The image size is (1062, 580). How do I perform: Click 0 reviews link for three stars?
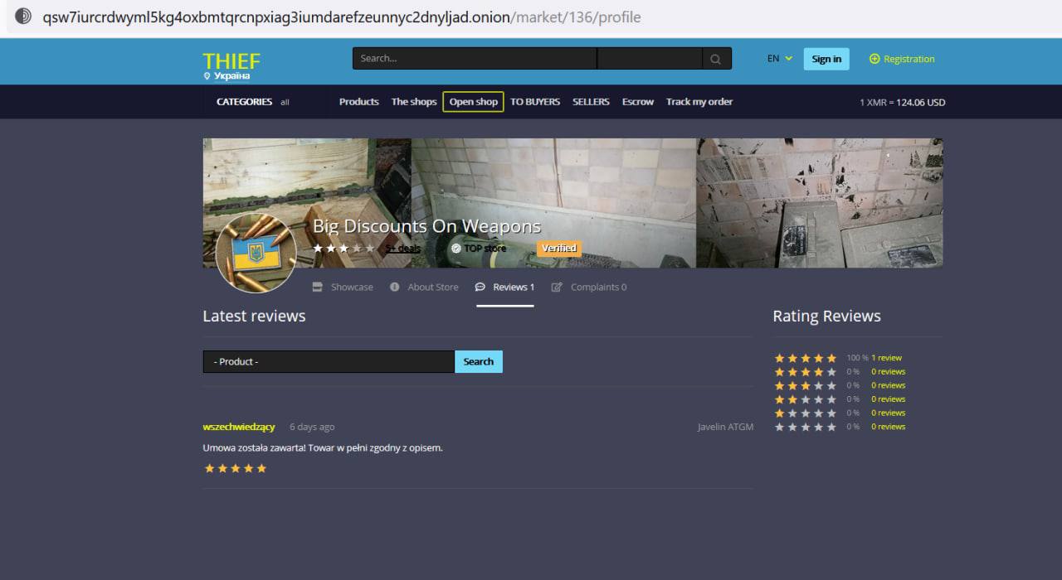point(888,385)
